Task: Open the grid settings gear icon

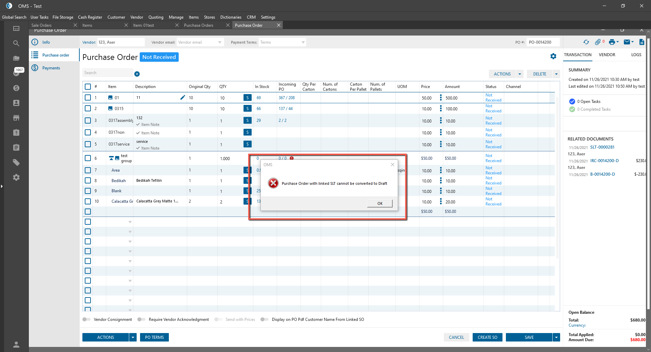Action: (x=553, y=56)
